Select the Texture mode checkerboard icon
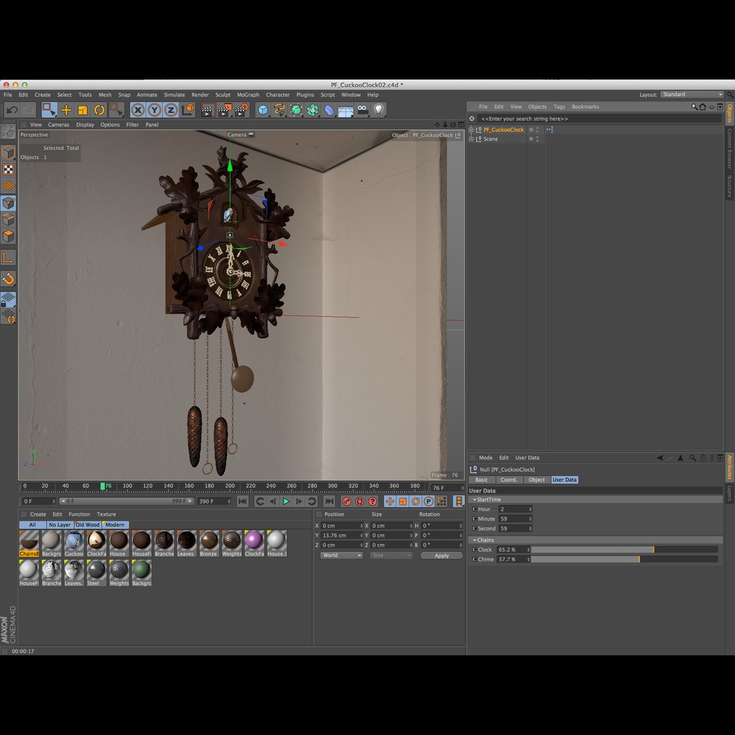The height and width of the screenshot is (735, 735). (x=8, y=169)
